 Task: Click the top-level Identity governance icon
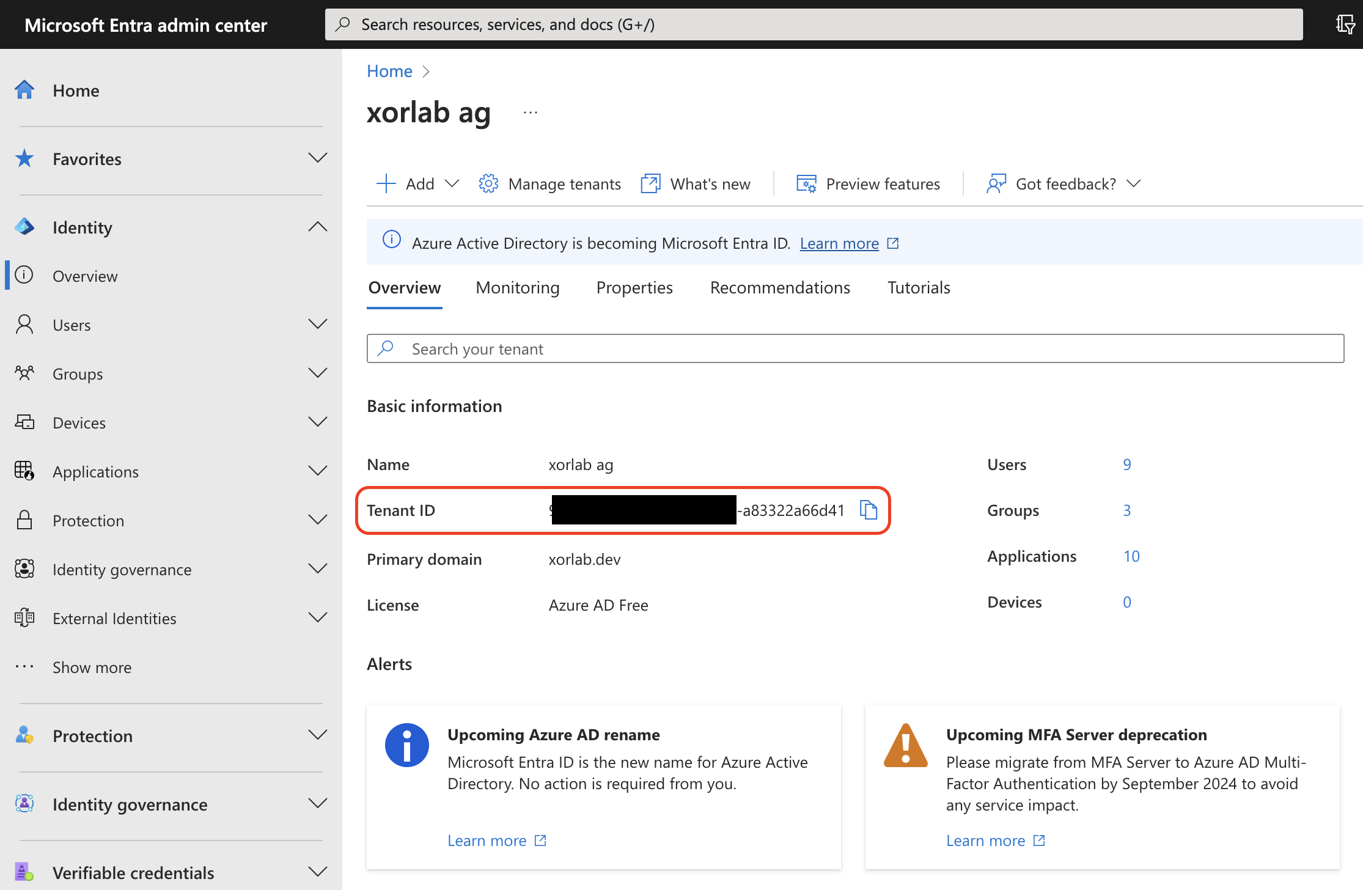click(24, 804)
